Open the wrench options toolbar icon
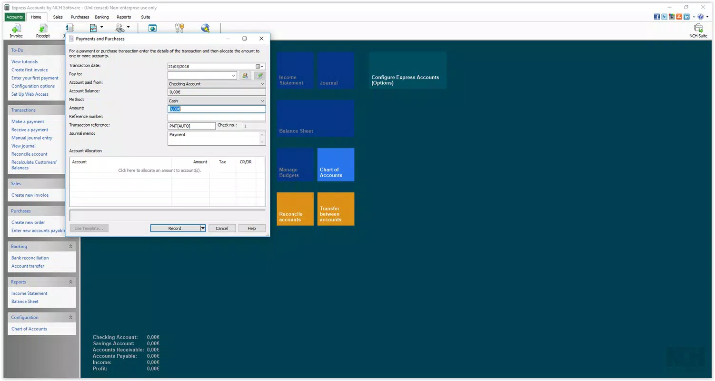The image size is (715, 381). click(x=179, y=29)
